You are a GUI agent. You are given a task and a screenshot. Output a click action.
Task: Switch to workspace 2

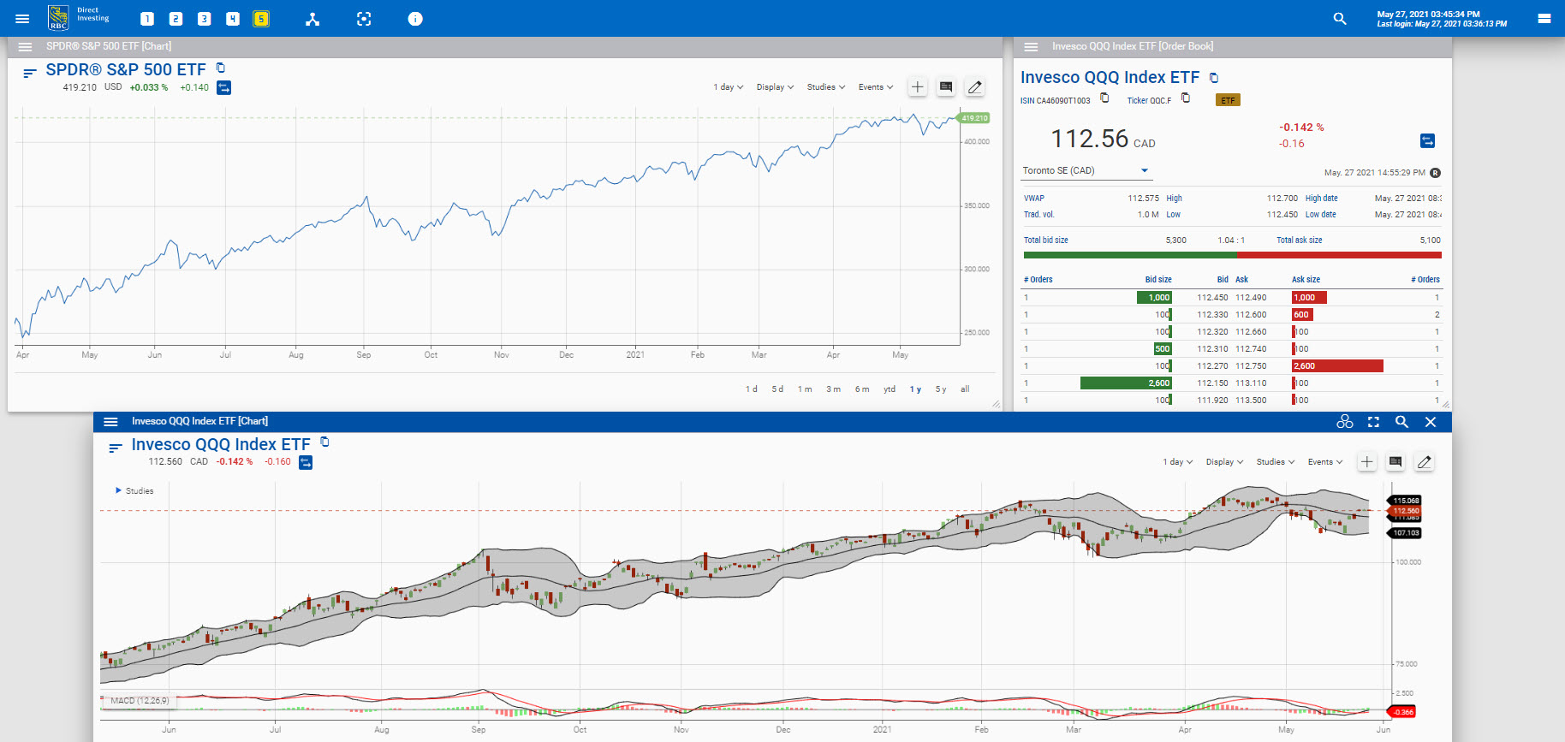tap(176, 19)
